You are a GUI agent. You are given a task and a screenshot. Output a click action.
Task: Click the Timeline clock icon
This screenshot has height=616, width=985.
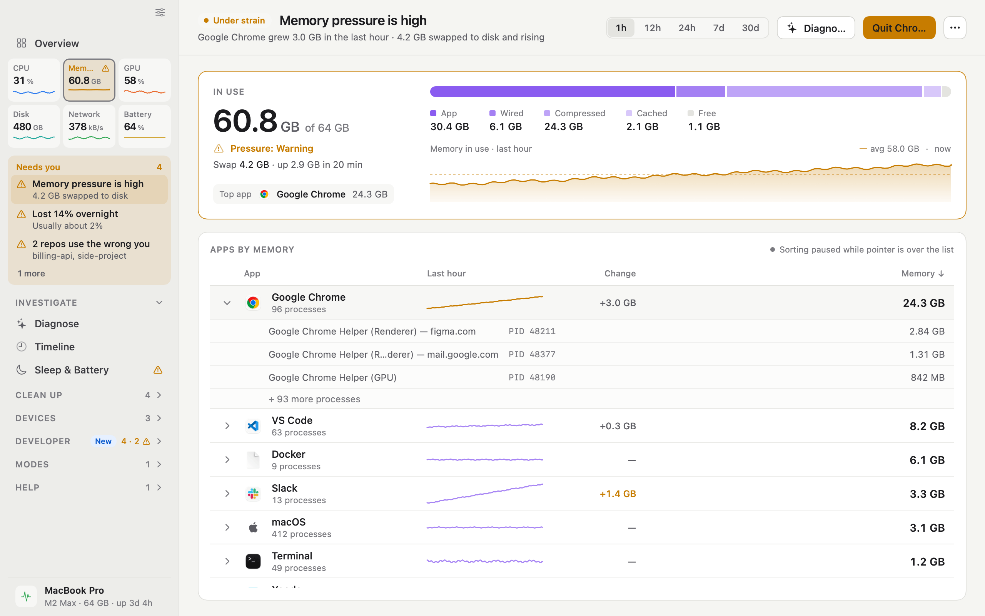pyautogui.click(x=22, y=347)
